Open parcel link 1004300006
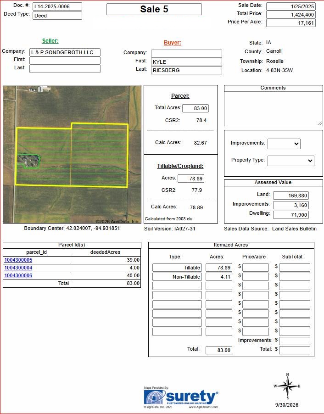 click(x=18, y=275)
